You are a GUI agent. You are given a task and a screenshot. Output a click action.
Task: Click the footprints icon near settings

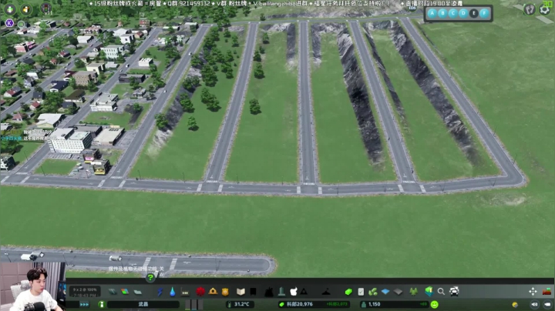coord(530,9)
